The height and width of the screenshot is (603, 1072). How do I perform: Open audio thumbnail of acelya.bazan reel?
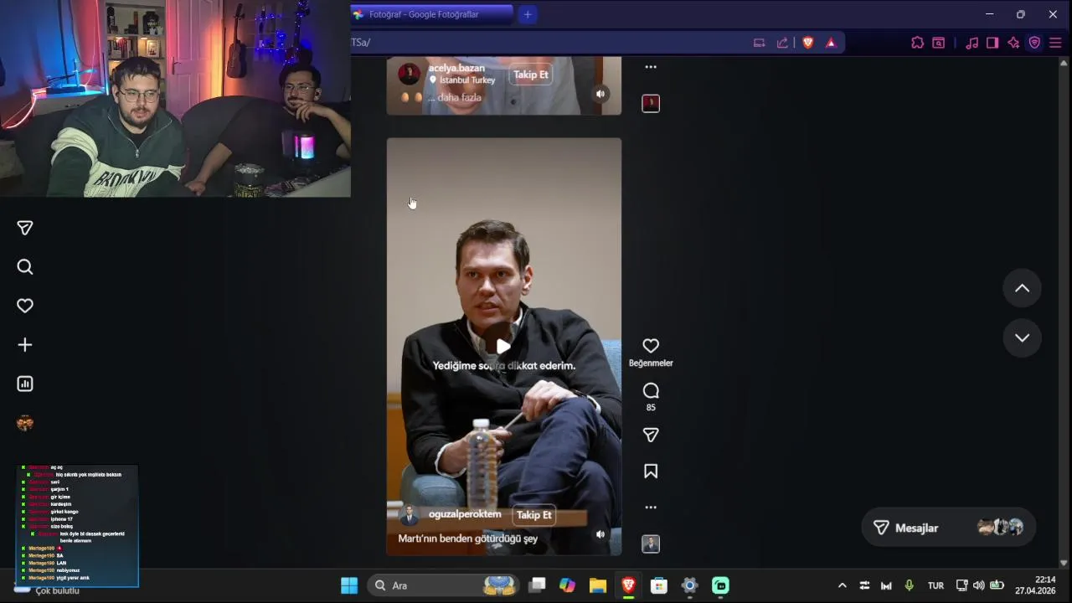tap(651, 103)
